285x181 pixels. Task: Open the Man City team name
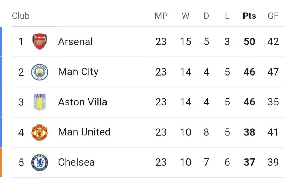78,72
